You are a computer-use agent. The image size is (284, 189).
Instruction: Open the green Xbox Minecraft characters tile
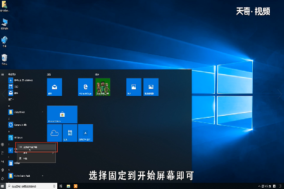coord(103,87)
